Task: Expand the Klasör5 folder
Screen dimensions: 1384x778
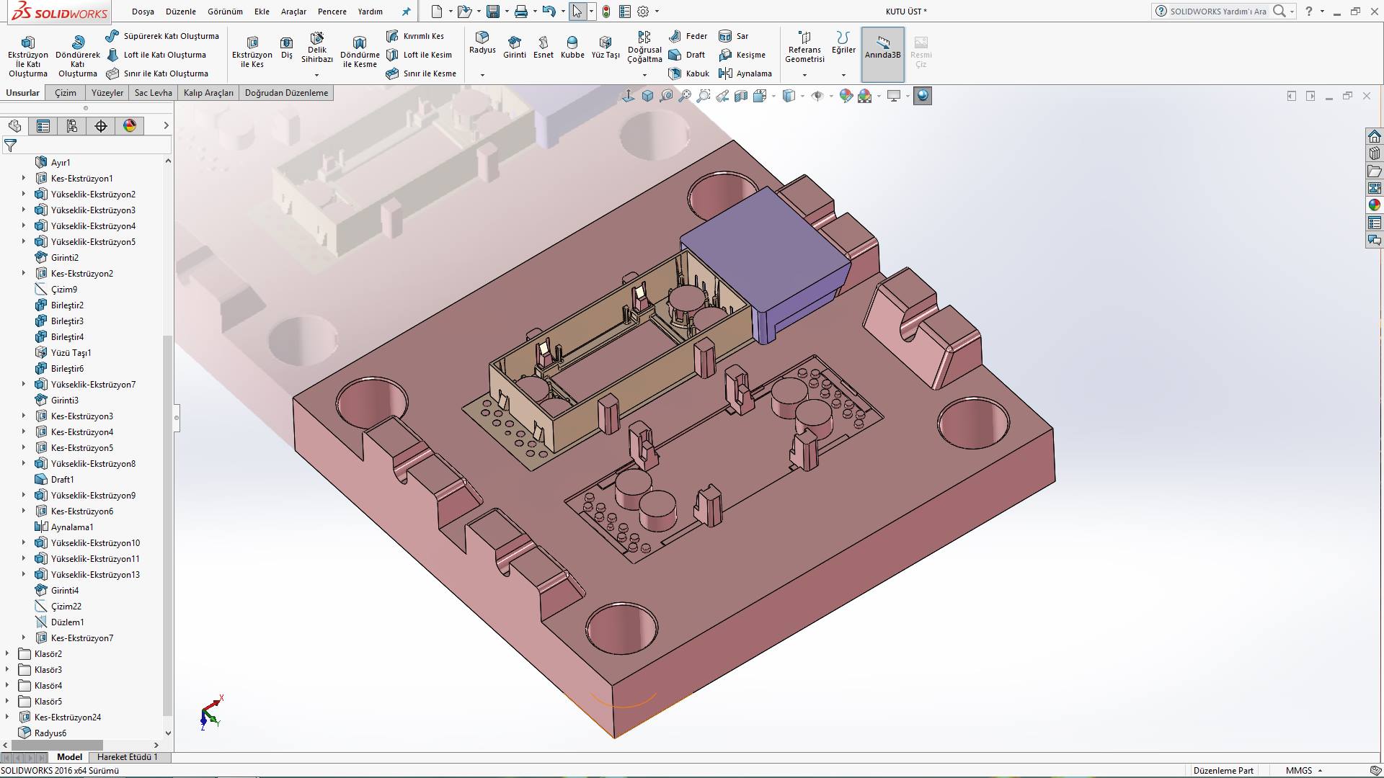Action: coord(7,702)
